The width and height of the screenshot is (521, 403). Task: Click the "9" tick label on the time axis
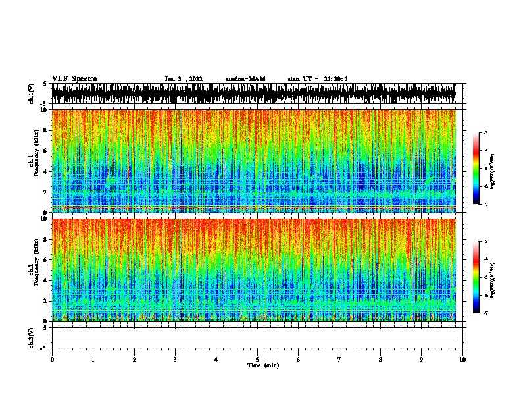coord(421,360)
